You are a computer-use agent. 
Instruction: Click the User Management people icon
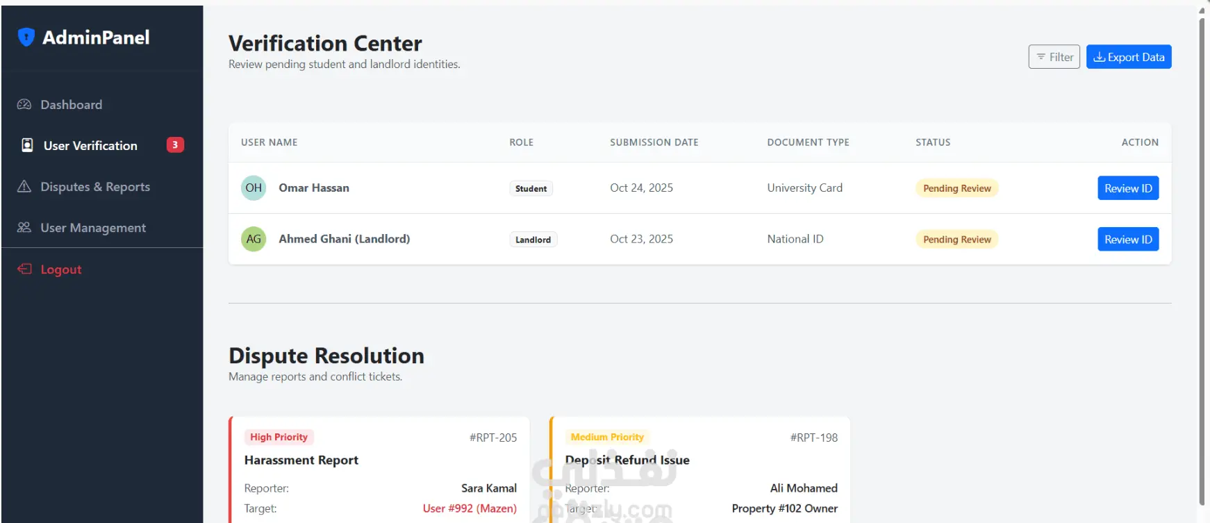click(24, 227)
